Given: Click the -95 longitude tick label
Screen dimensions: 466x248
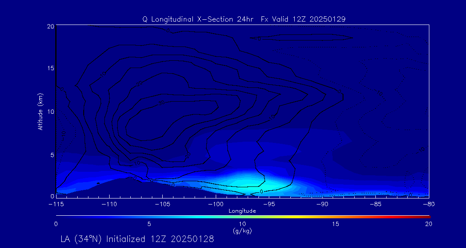Looking at the screenshot, I should [x=269, y=205].
